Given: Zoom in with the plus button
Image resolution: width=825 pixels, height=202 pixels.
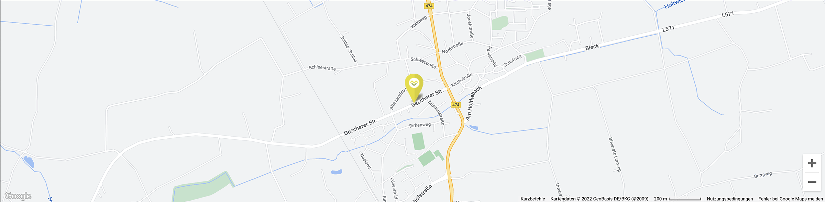Looking at the screenshot, I should 812,163.
